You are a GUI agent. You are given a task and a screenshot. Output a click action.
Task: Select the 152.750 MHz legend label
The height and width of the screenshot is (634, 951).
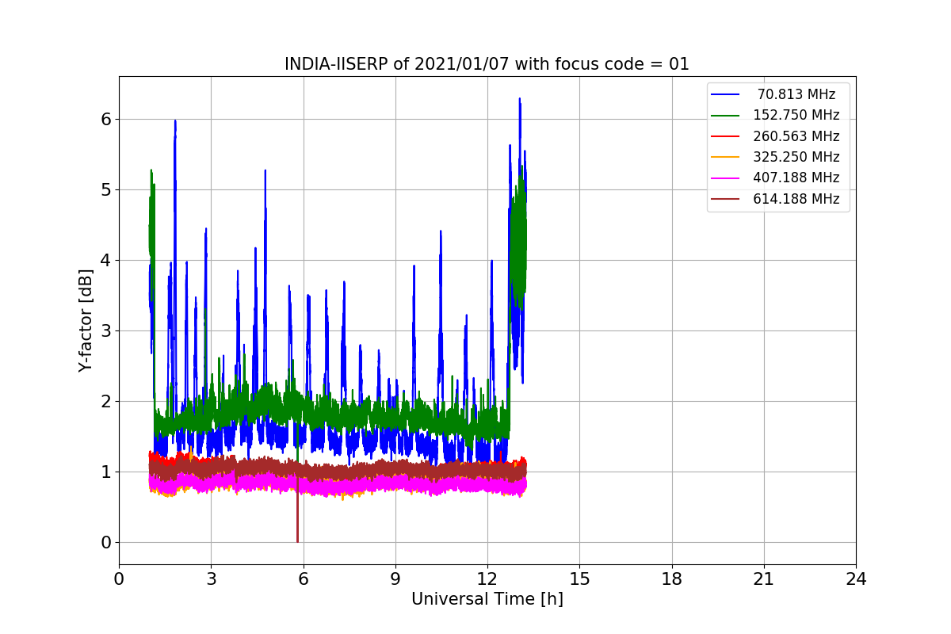tap(796, 115)
